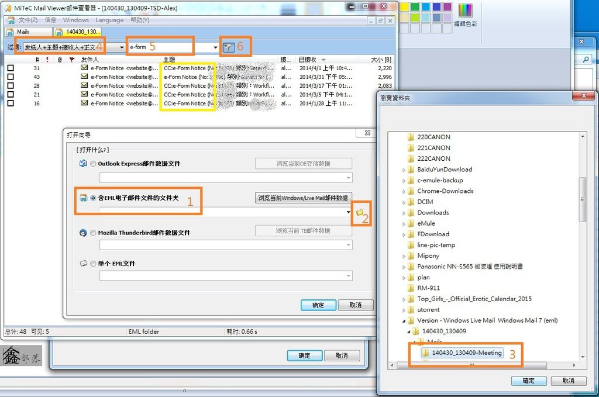Expand the Chrome-Downloads folder node
The height and width of the screenshot is (397, 599).
point(404,191)
